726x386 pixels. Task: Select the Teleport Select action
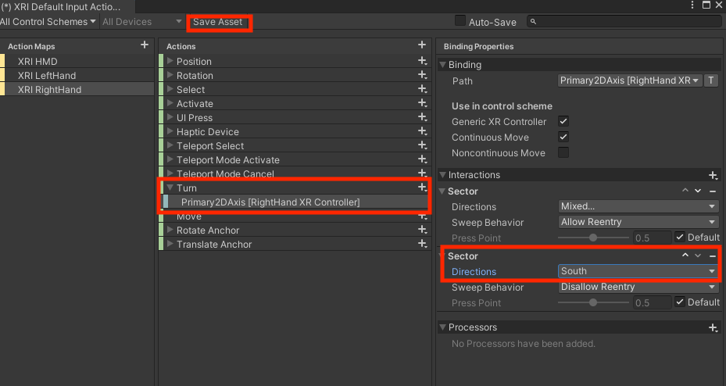click(x=209, y=146)
